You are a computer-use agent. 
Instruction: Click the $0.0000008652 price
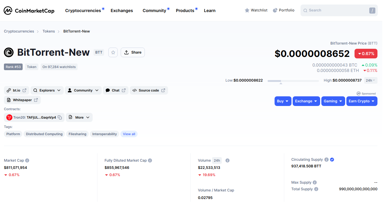(x=312, y=54)
